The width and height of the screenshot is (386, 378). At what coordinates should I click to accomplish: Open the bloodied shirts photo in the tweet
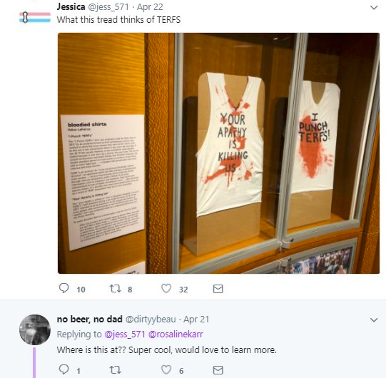(218, 153)
